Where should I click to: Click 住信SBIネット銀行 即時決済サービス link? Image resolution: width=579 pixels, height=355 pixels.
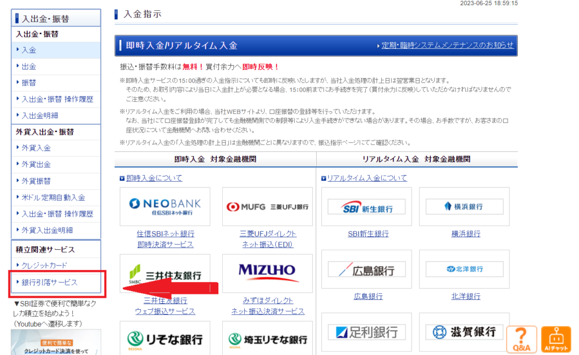click(x=166, y=239)
